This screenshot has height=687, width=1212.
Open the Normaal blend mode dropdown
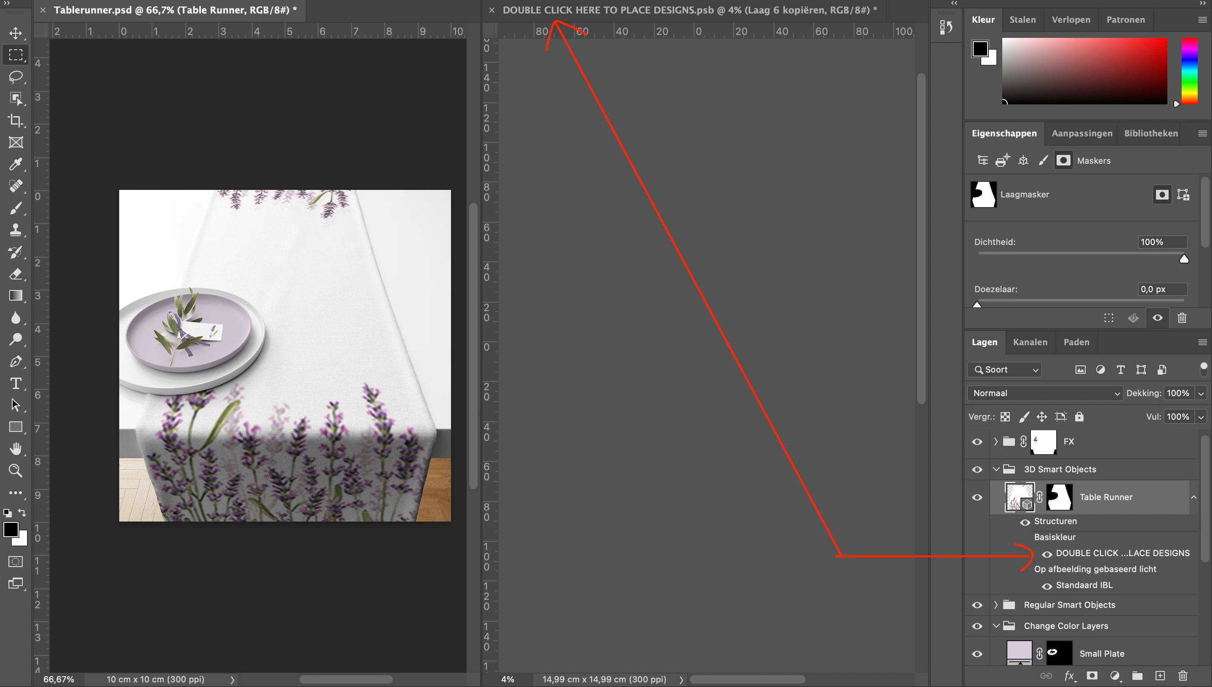[x=1044, y=393]
